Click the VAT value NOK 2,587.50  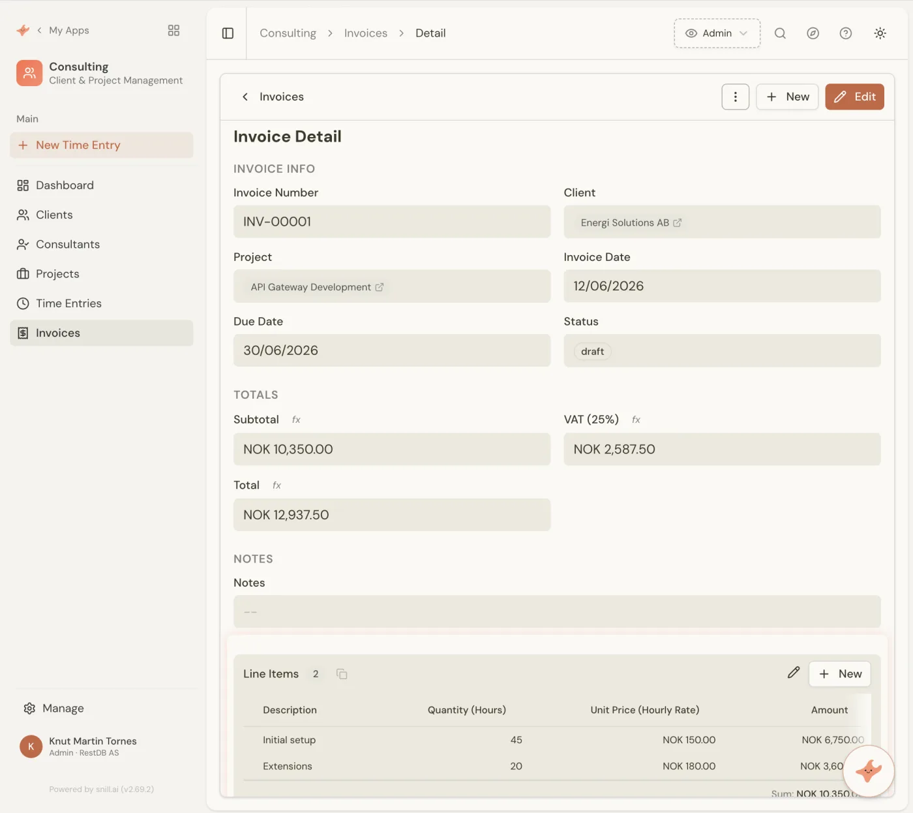(722, 449)
